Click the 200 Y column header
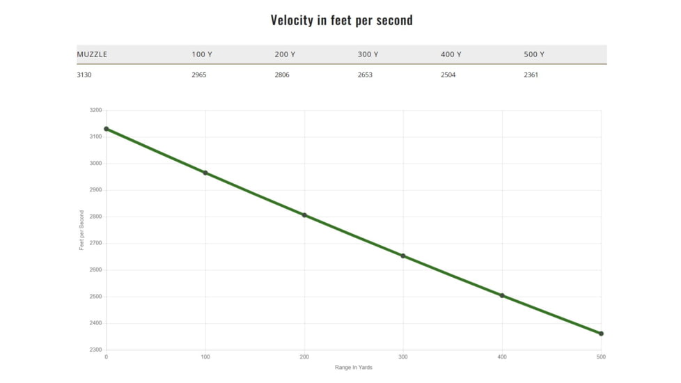 pos(285,54)
